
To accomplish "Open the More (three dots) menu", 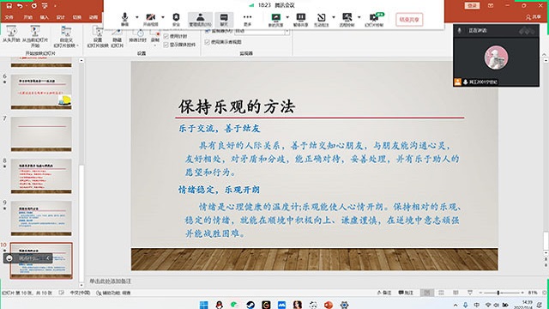I will [247, 19].
